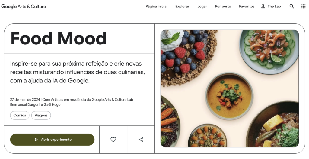This screenshot has width=309, height=159.
Task: Click the search magnifier icon
Action: coord(292,7)
